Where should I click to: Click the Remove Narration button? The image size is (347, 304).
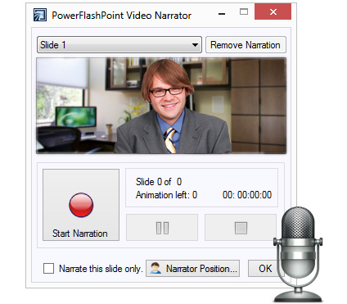pyautogui.click(x=246, y=45)
